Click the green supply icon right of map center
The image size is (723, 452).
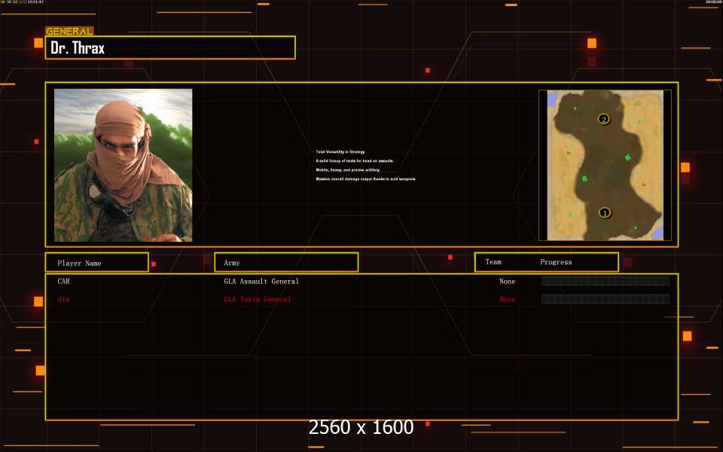(627, 157)
